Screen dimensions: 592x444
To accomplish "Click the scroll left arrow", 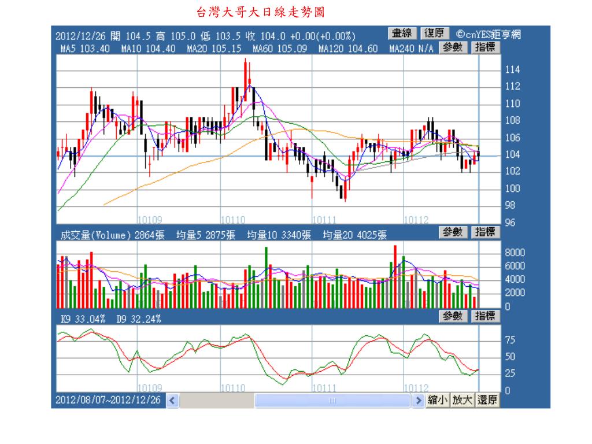I will (x=172, y=400).
